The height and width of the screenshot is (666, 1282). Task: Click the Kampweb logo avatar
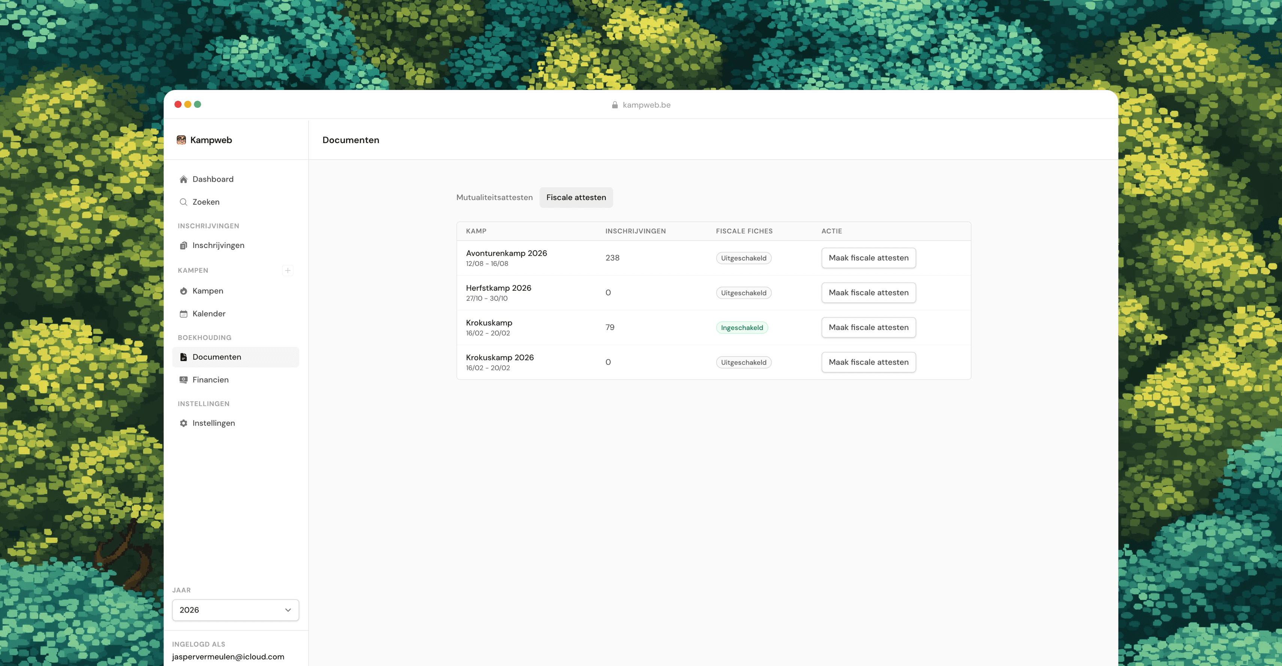tap(181, 140)
